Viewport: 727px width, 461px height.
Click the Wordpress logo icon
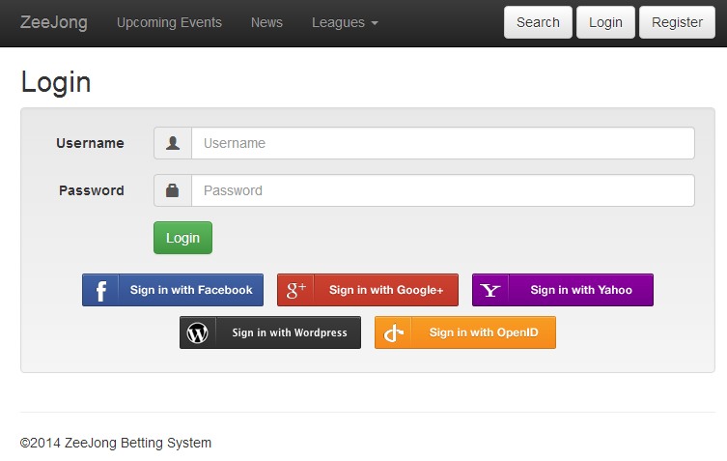click(x=198, y=332)
